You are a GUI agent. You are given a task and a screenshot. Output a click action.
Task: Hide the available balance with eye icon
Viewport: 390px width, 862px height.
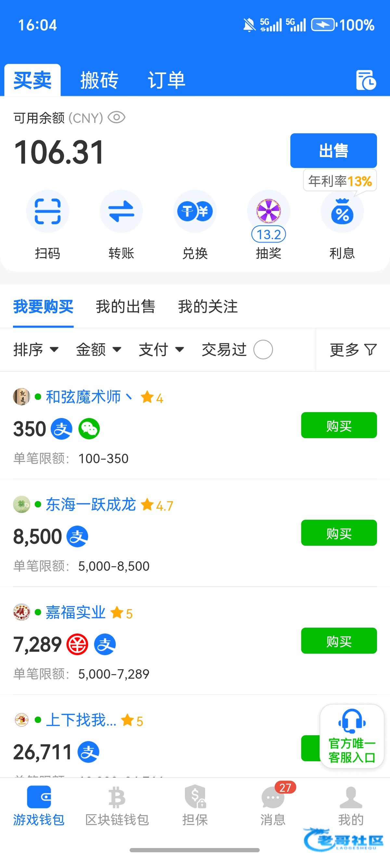pos(116,118)
